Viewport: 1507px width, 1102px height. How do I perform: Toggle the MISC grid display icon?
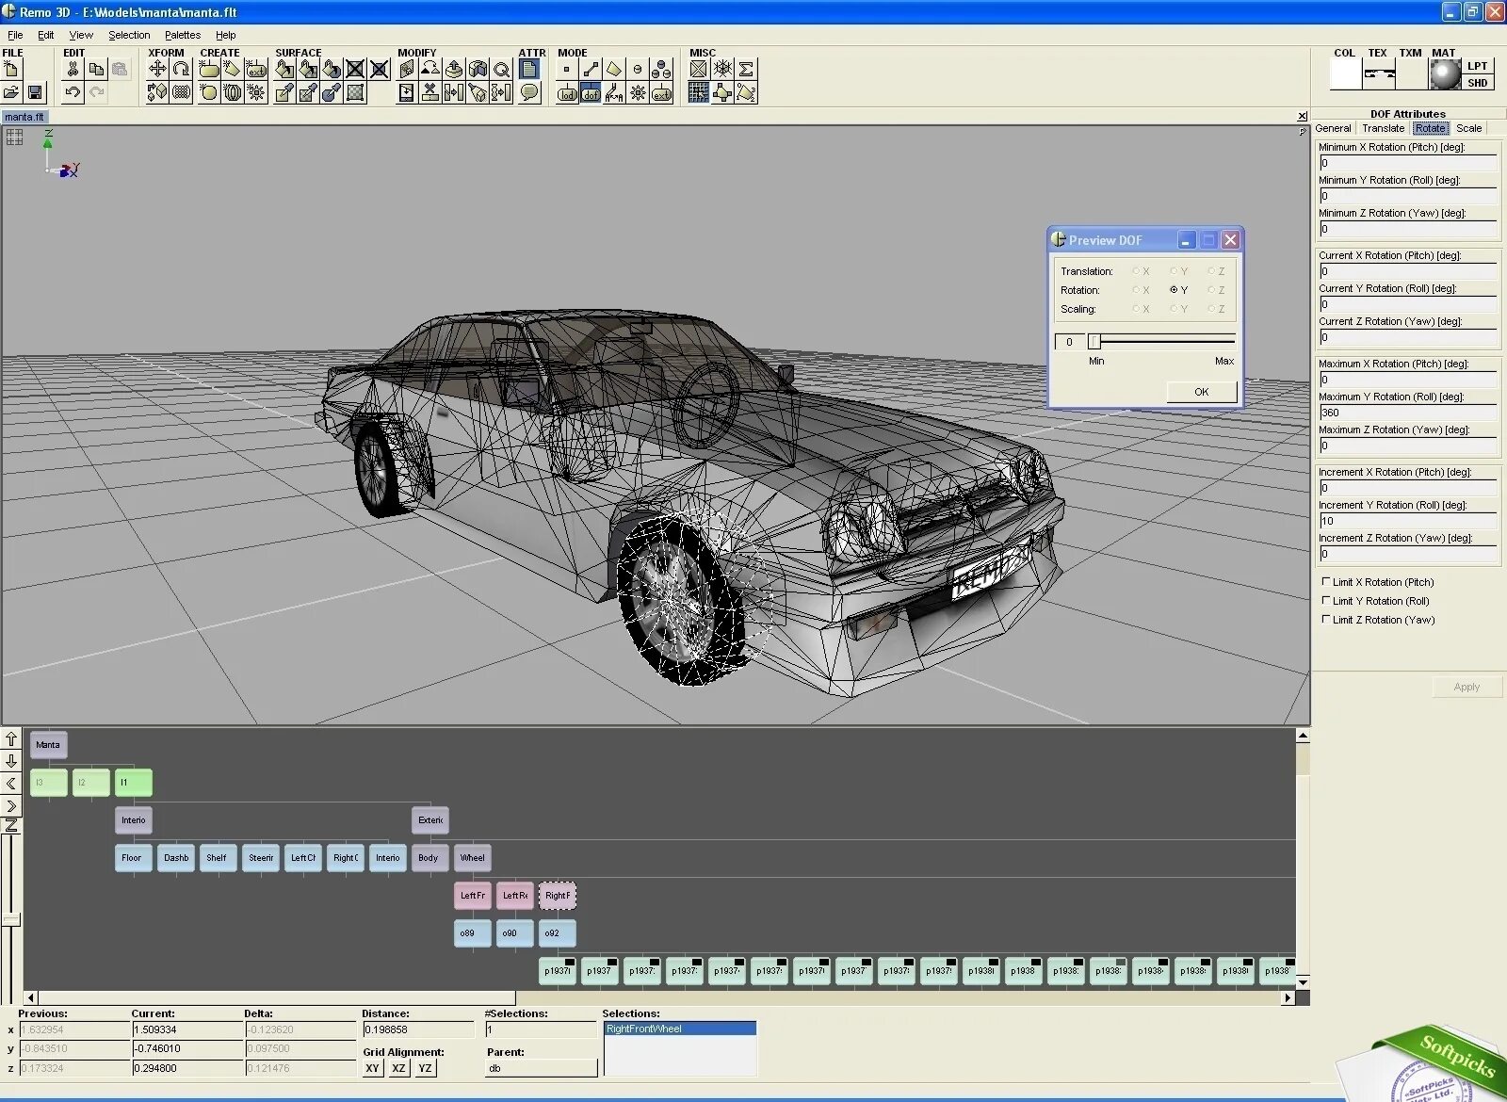699,92
